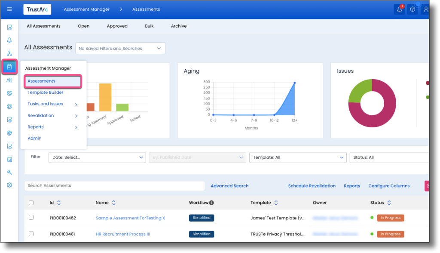This screenshot has height=253, width=440.
Task: Open the Date: Select dropdown
Action: pos(97,157)
